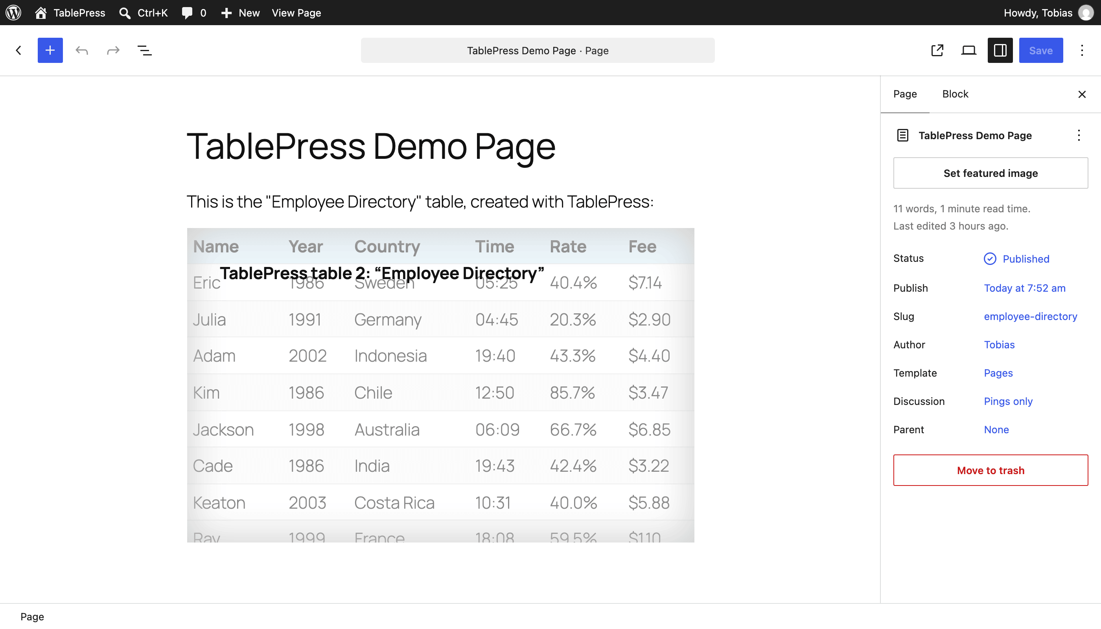Change the Pages template
The image size is (1101, 629).
[998, 373]
